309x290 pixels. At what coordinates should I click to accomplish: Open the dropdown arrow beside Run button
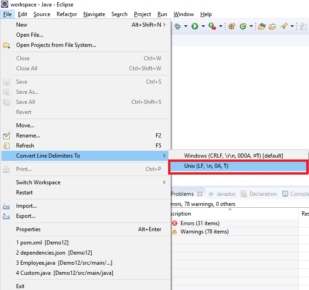[x=203, y=27]
